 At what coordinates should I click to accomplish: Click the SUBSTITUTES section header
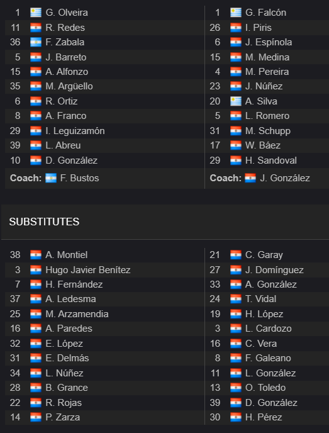tap(44, 222)
